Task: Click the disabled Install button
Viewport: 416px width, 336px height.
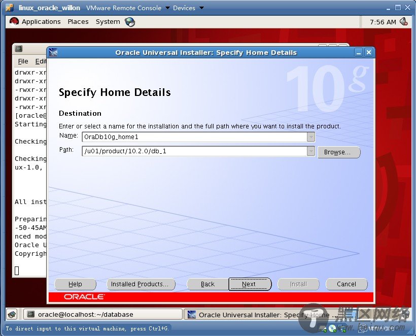Action: pyautogui.click(x=298, y=284)
